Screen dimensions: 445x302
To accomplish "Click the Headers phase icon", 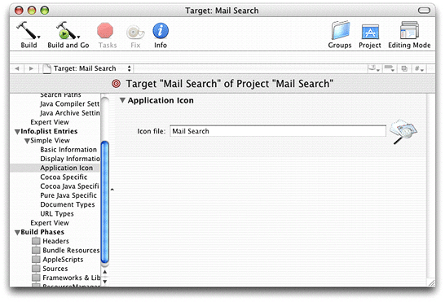I will click(36, 241).
